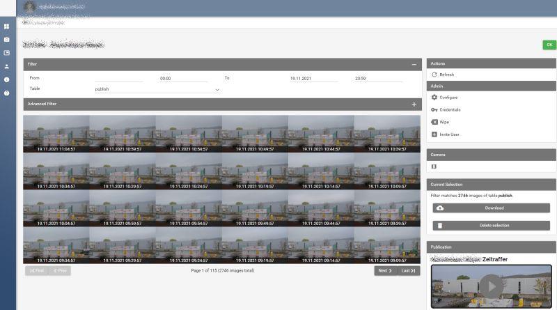Image resolution: width=557 pixels, height=310 pixels.
Task: Expand the Advanced Filter section
Action: pos(414,104)
